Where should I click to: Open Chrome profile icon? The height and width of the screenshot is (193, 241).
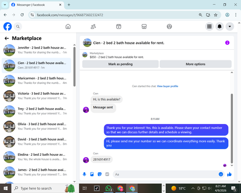(x=227, y=15)
